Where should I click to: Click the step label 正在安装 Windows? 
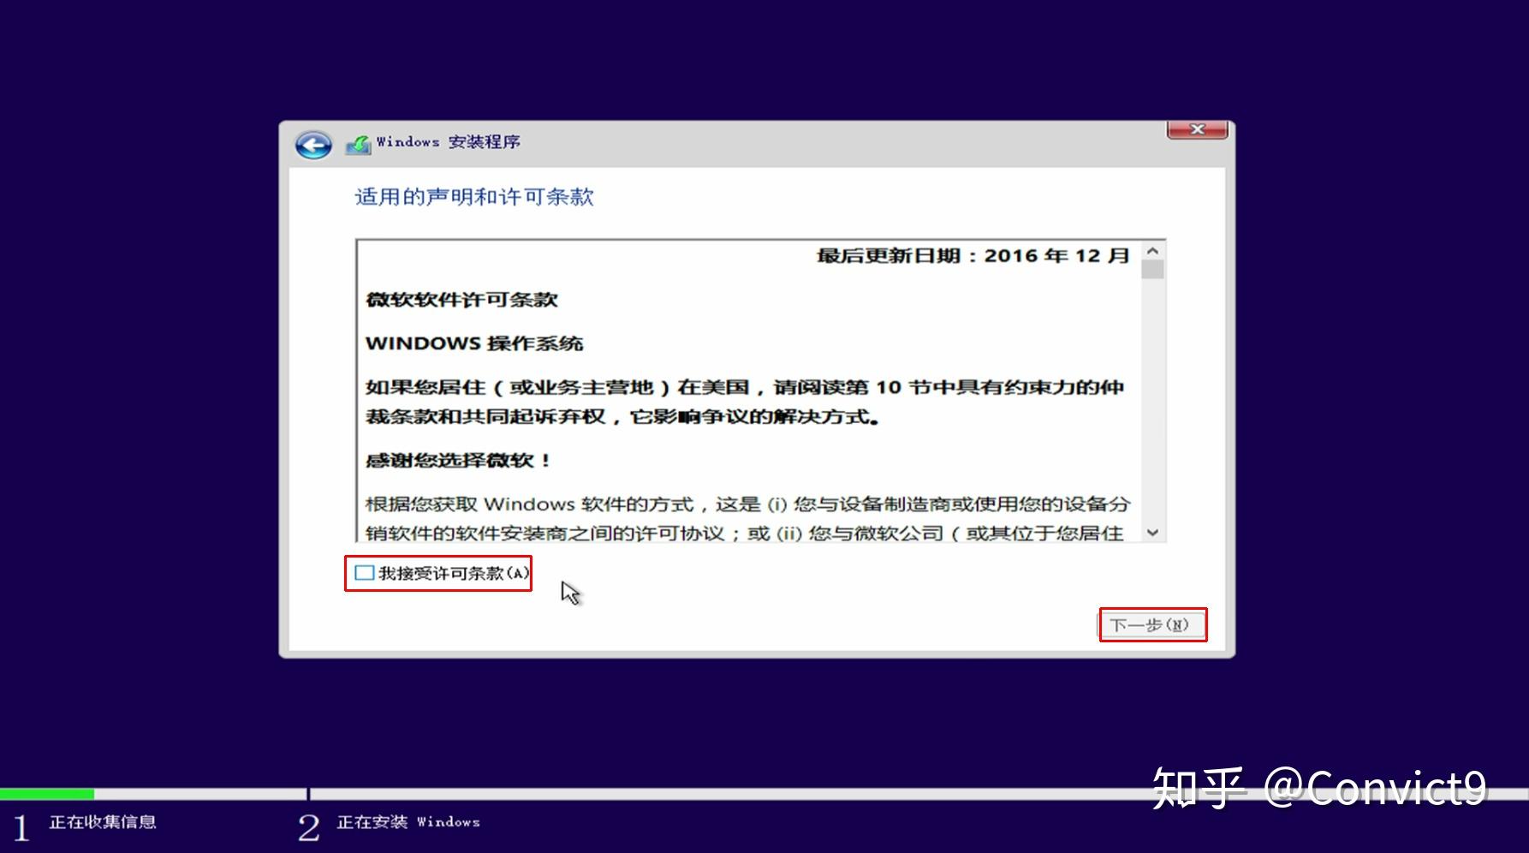(408, 822)
